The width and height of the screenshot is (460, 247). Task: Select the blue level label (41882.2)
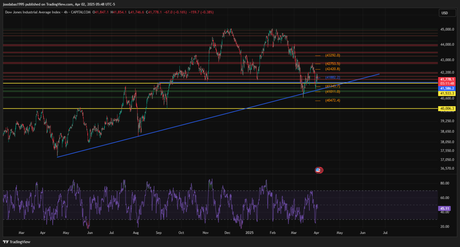[333, 77]
